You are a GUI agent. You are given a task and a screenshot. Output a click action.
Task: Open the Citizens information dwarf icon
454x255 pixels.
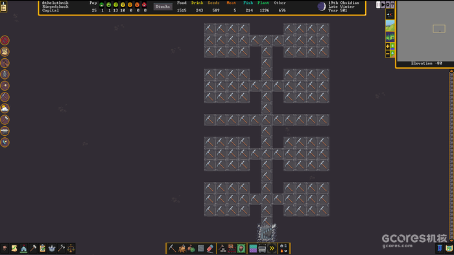pyautogui.click(x=5, y=249)
